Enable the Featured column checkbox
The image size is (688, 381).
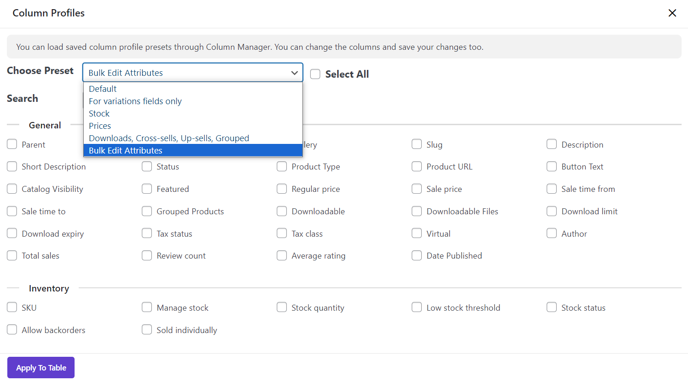coord(147,189)
